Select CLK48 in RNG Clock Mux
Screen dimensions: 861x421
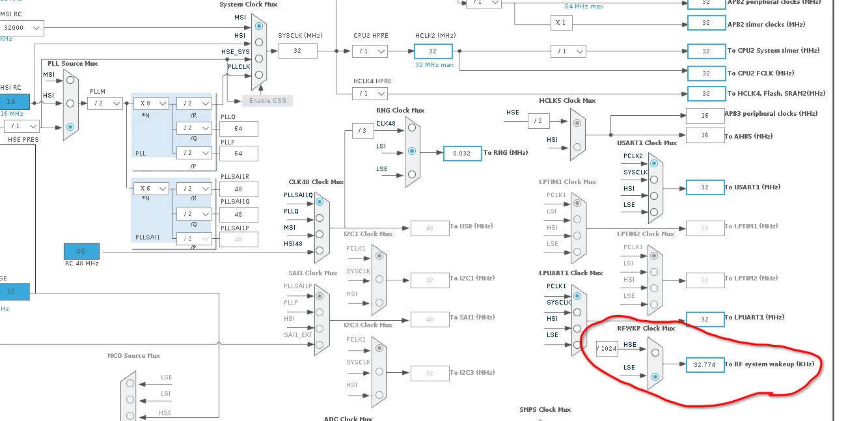tap(412, 128)
